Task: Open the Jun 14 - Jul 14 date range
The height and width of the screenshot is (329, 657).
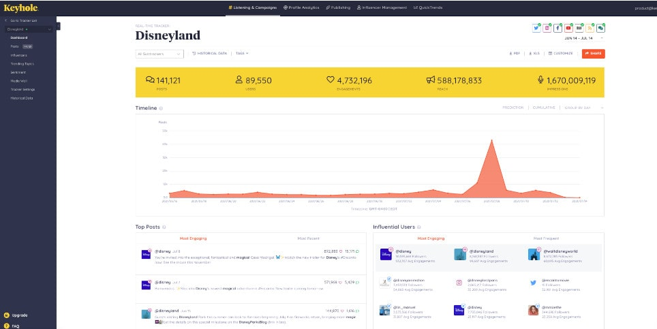Action: 583,38
